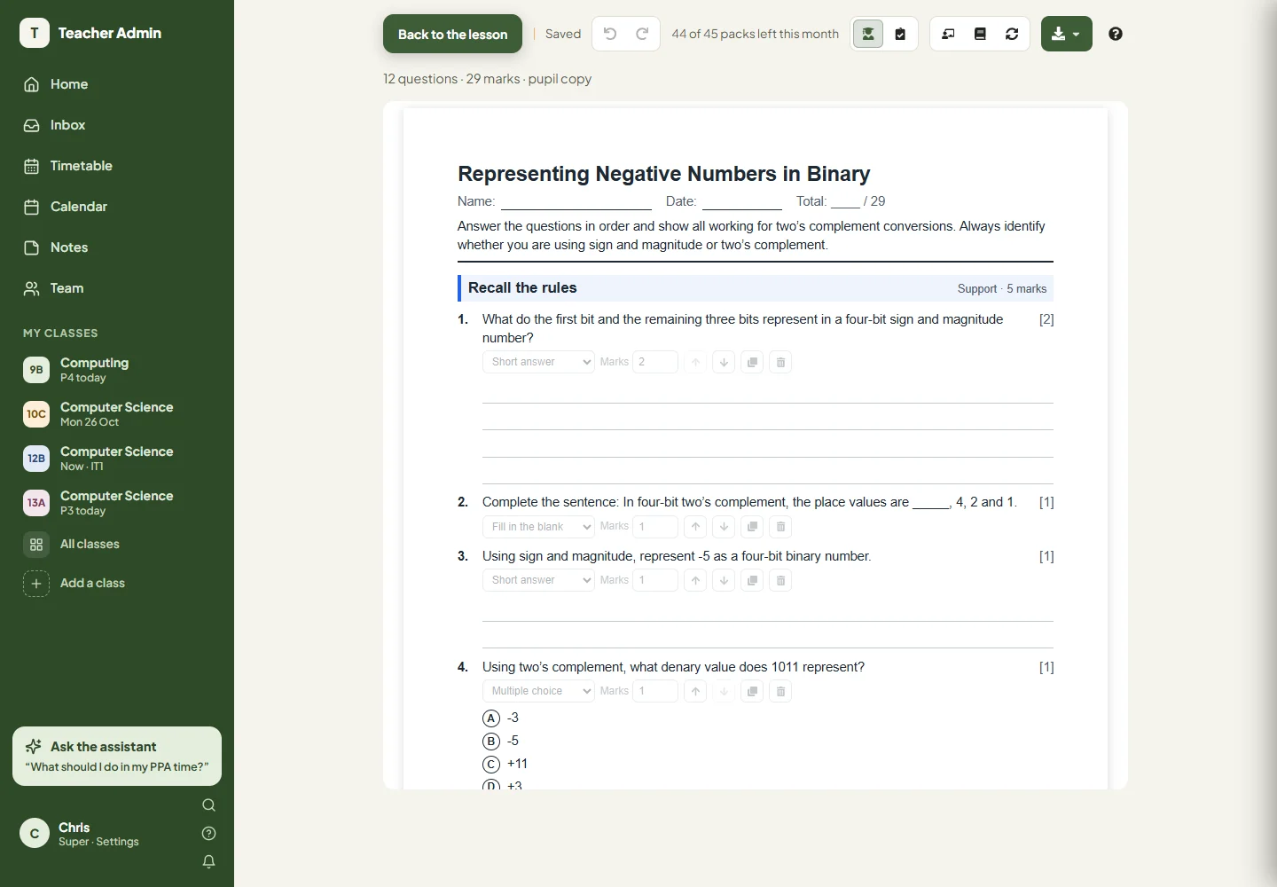Switch to pupil copy view
This screenshot has width=1277, height=887.
pyautogui.click(x=868, y=34)
